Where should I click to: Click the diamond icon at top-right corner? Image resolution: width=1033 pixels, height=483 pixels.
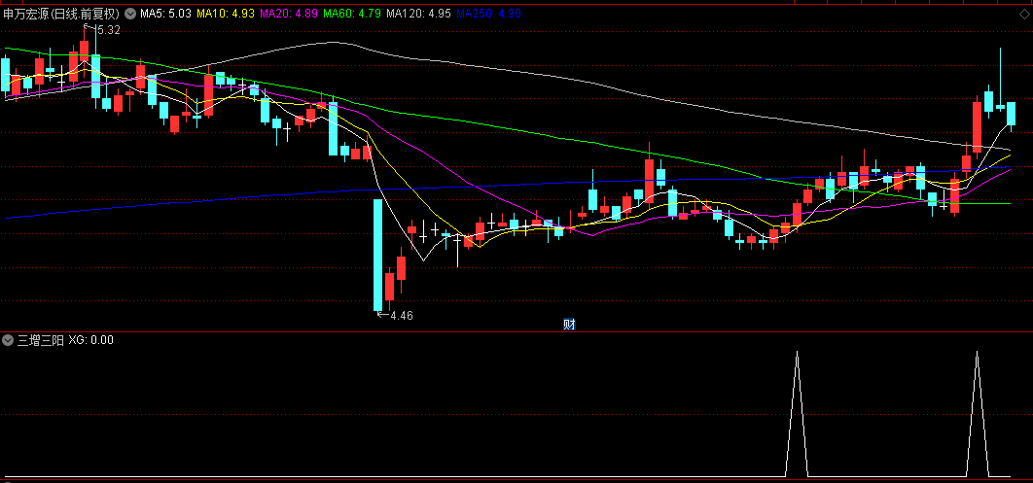(x=1024, y=14)
